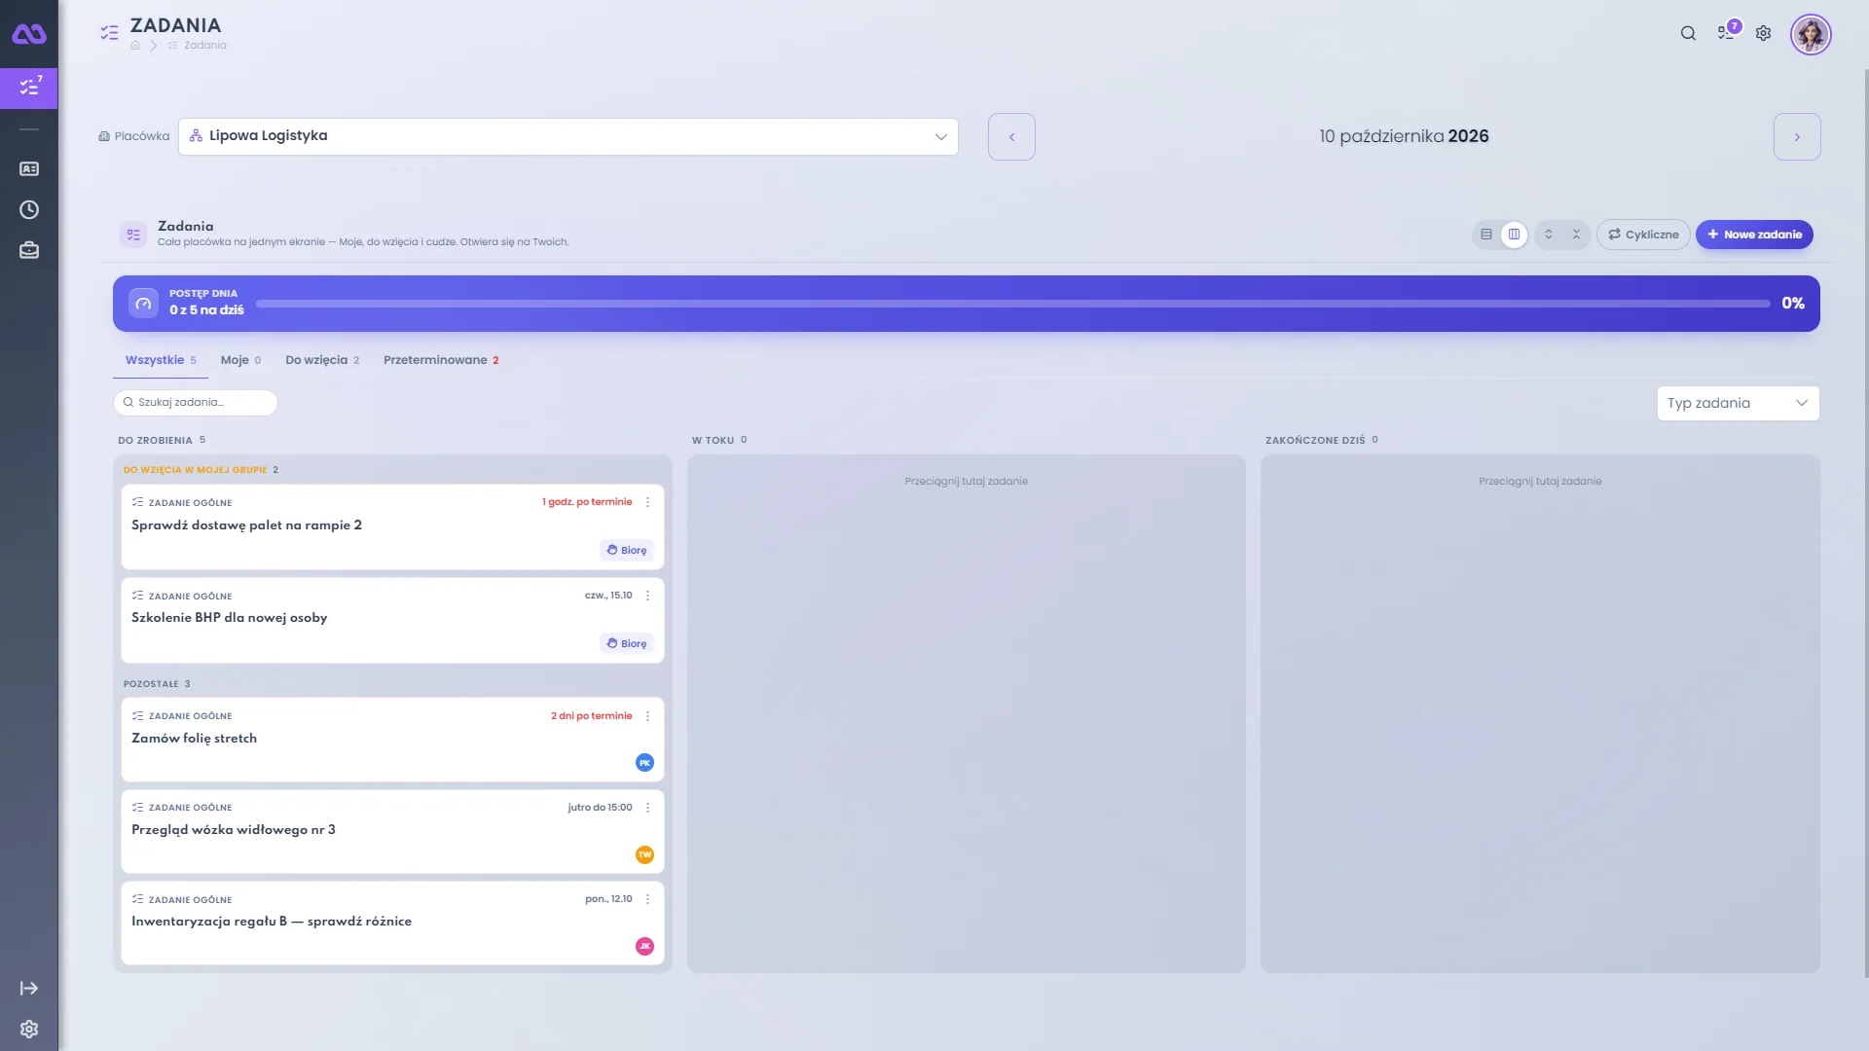Open the search magnifier in header
The height and width of the screenshot is (1051, 1869).
pyautogui.click(x=1688, y=33)
